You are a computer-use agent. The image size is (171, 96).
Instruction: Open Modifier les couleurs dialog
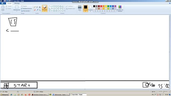pos(120,9)
